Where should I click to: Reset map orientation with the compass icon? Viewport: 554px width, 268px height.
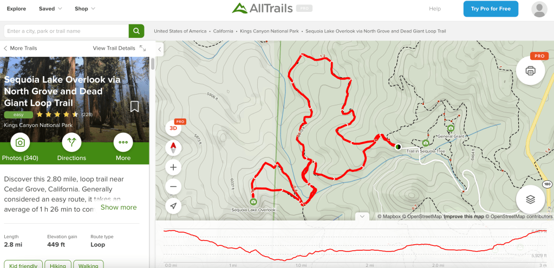pyautogui.click(x=173, y=148)
